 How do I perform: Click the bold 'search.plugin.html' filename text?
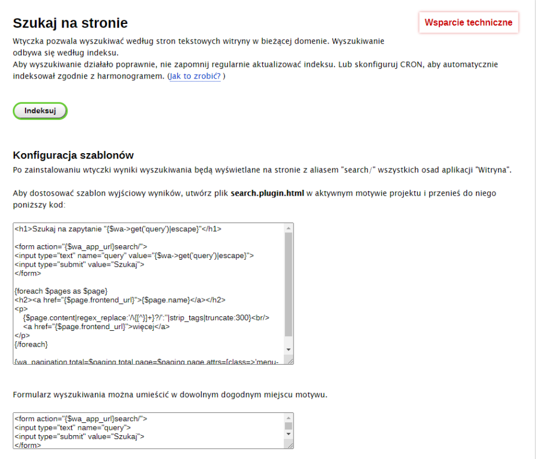(268, 193)
